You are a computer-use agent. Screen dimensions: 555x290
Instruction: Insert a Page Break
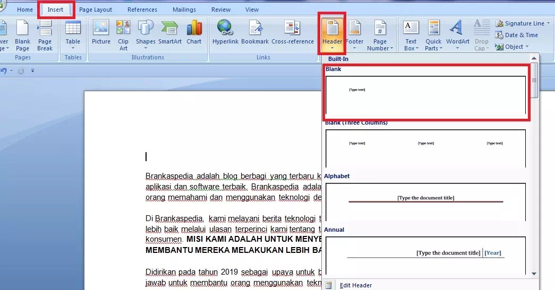tap(45, 36)
